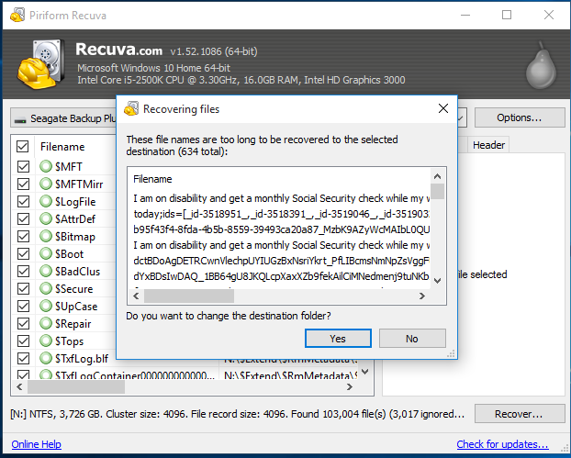Screen dimensions: 571x458
Task: Click the green status icon for $AttrDef
Action: (x=46, y=218)
